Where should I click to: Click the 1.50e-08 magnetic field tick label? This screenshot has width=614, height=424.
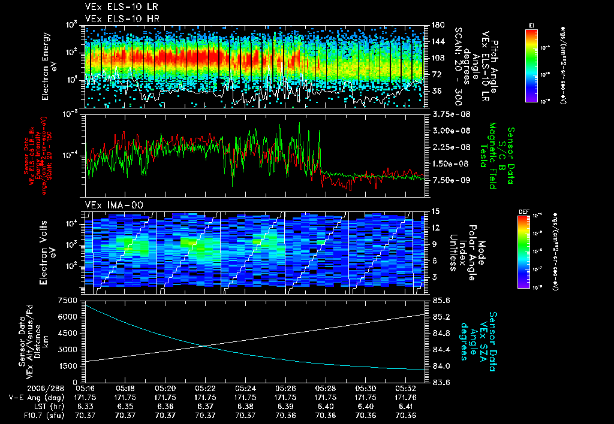coord(451,163)
